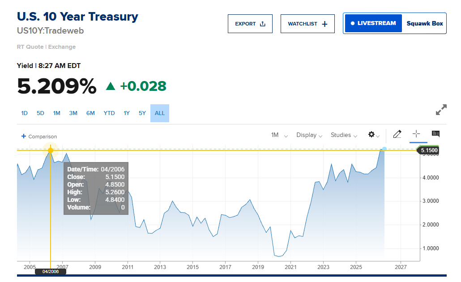
Task: Click the 04/2006 timeline date marker
Action: coord(50,271)
